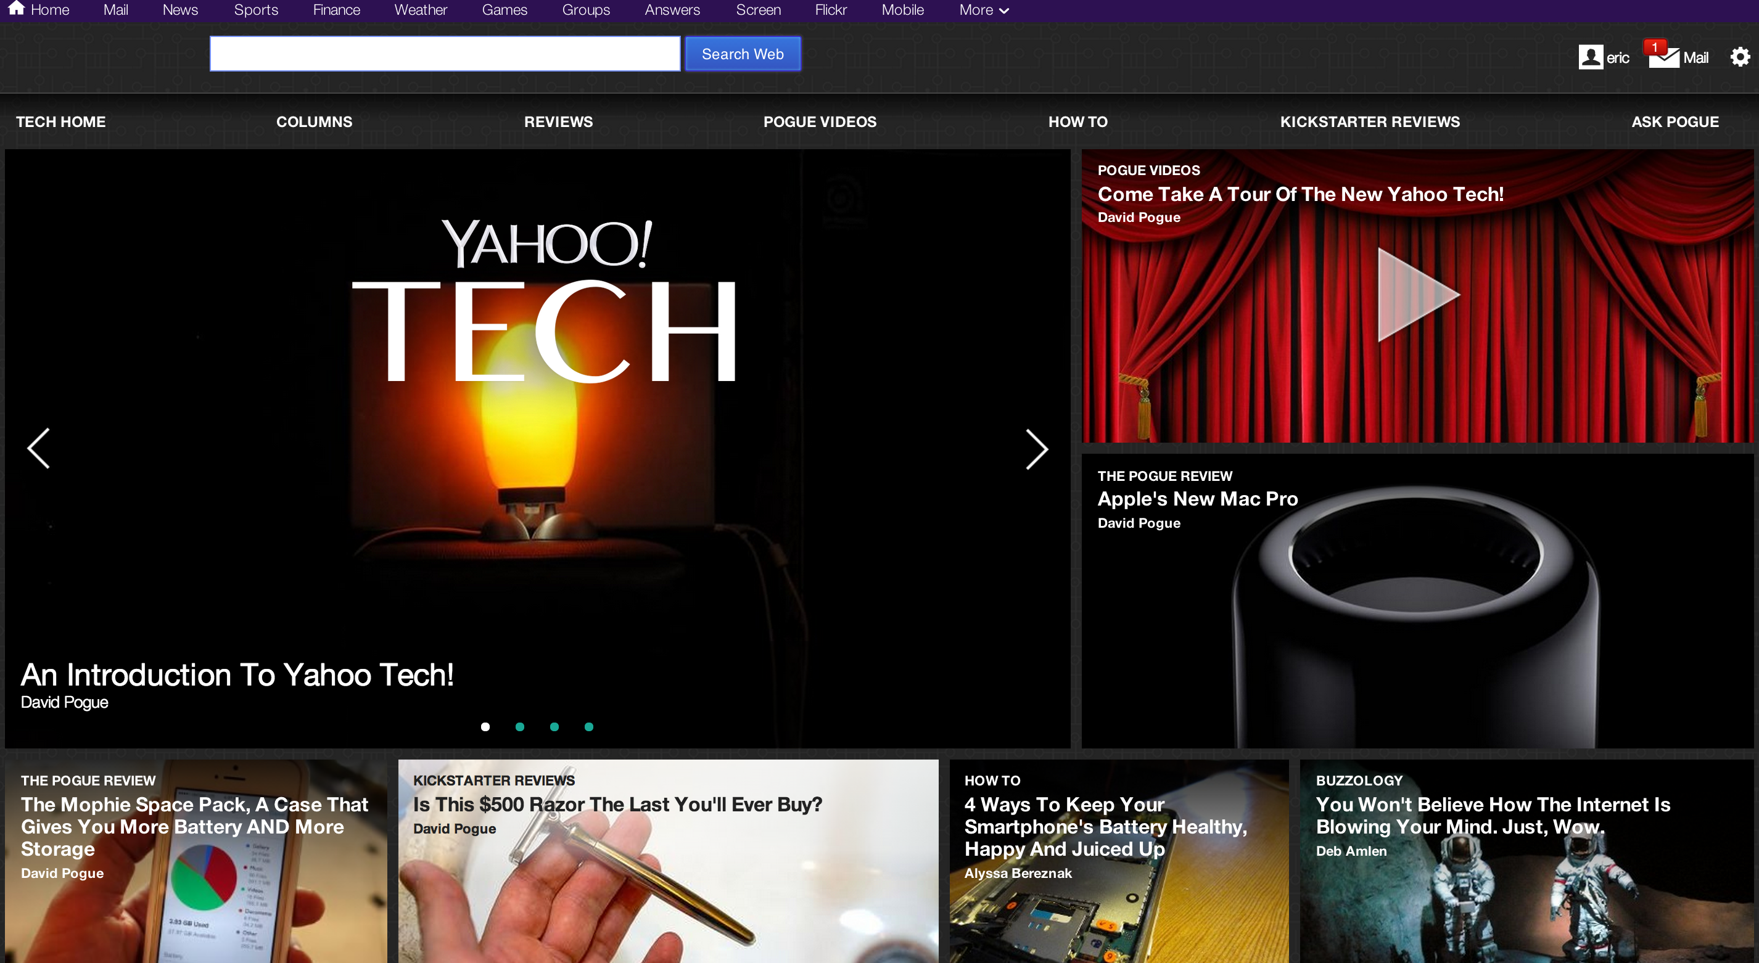1759x963 pixels.
Task: Select the second carousel dot
Action: tap(520, 726)
